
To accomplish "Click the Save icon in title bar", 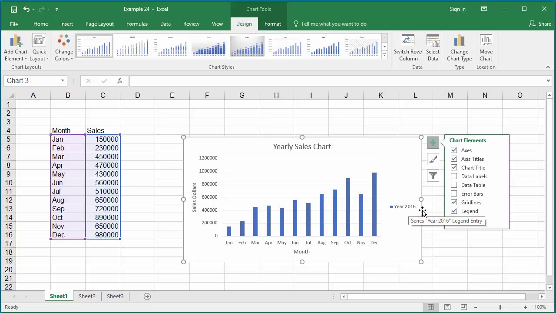I will (x=14, y=9).
